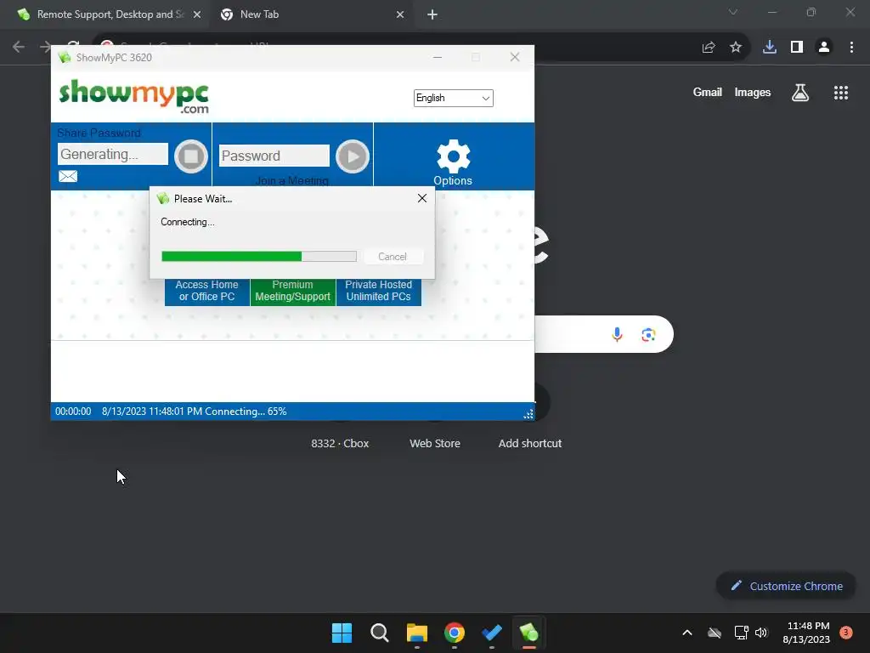Click the showmypc.com logo
870x653 pixels.
tap(133, 97)
